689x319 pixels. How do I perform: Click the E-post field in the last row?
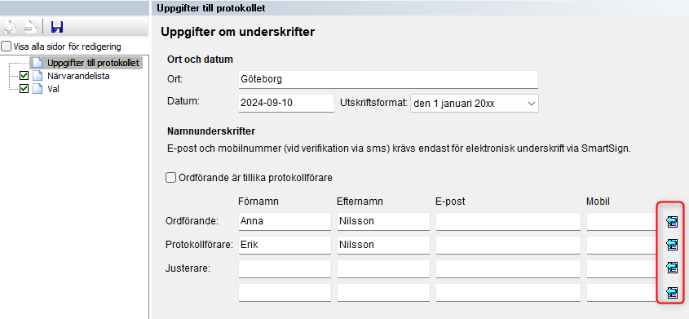[x=509, y=292]
